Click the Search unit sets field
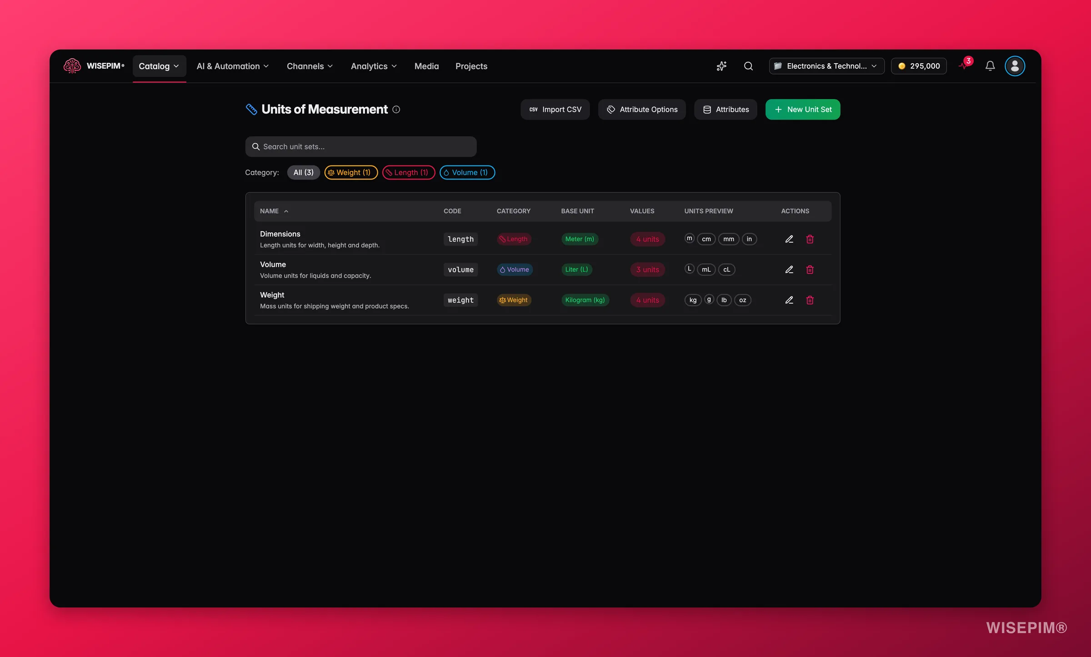Viewport: 1091px width, 657px height. coord(361,146)
